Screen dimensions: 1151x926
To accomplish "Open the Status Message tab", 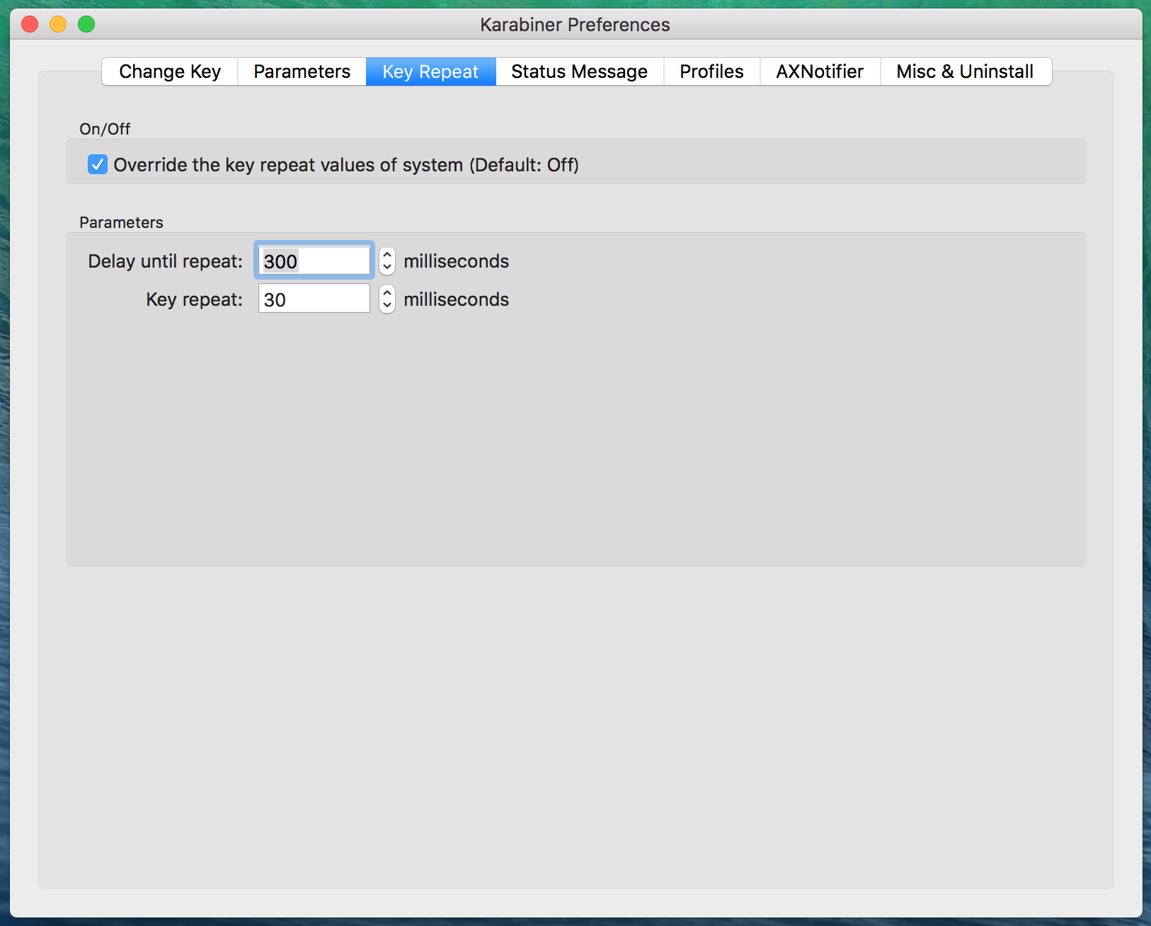I will 580,72.
